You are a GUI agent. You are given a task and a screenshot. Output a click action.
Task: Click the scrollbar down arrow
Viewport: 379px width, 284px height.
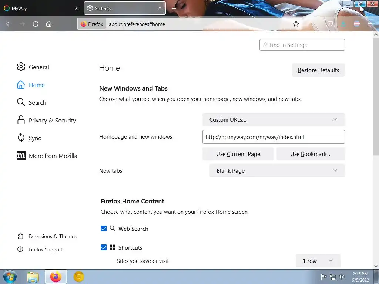click(376, 266)
